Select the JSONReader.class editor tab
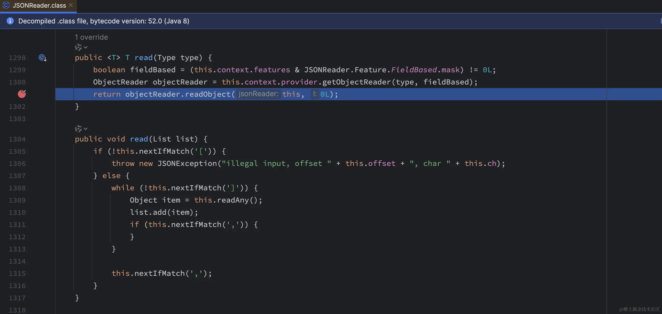The height and width of the screenshot is (314, 662). coord(39,5)
